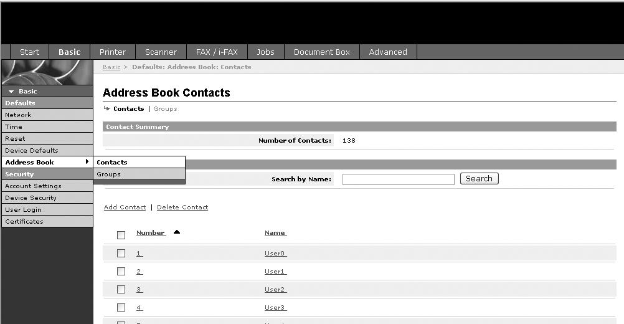Open the Scanner tab
Screen dimensions: 624x324
(x=161, y=52)
